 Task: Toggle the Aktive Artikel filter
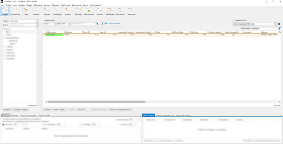(x=245, y=28)
